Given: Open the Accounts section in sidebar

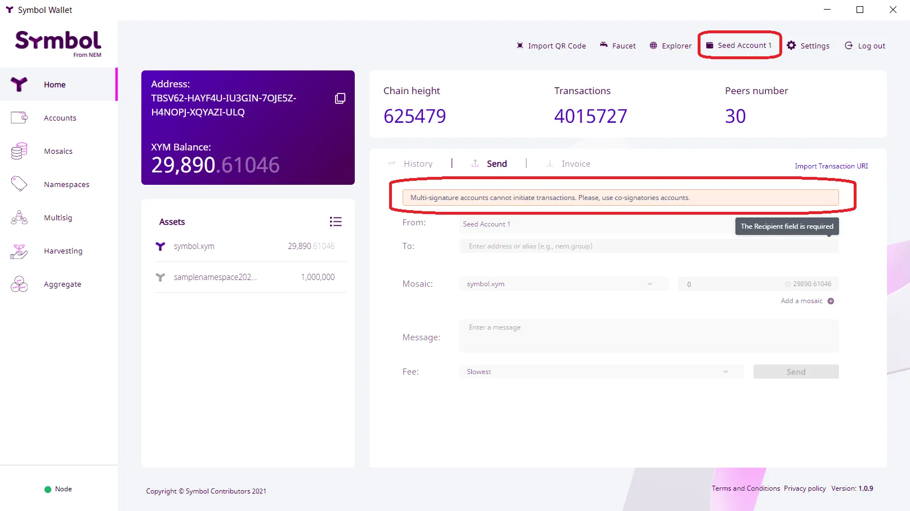Looking at the screenshot, I should 60,118.
